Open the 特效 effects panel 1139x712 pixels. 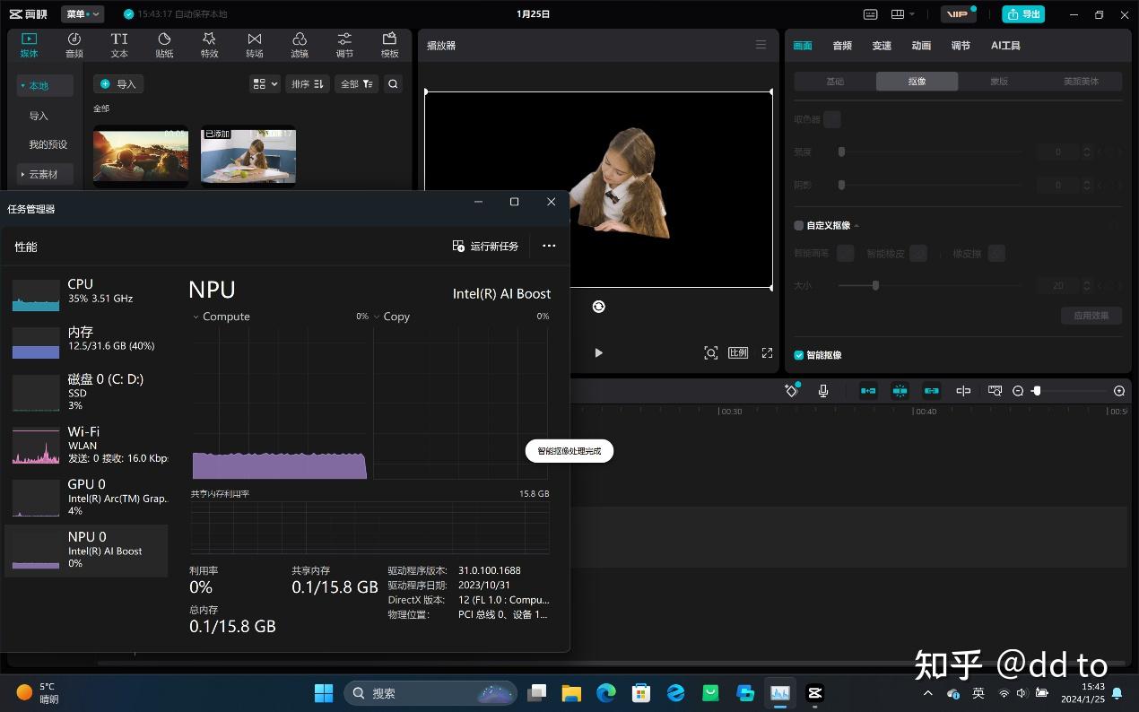[209, 45]
